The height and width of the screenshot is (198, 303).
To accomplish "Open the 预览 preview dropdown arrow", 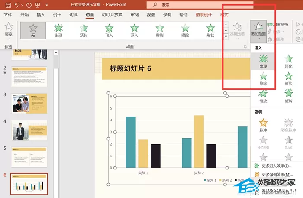I will 9,39.
